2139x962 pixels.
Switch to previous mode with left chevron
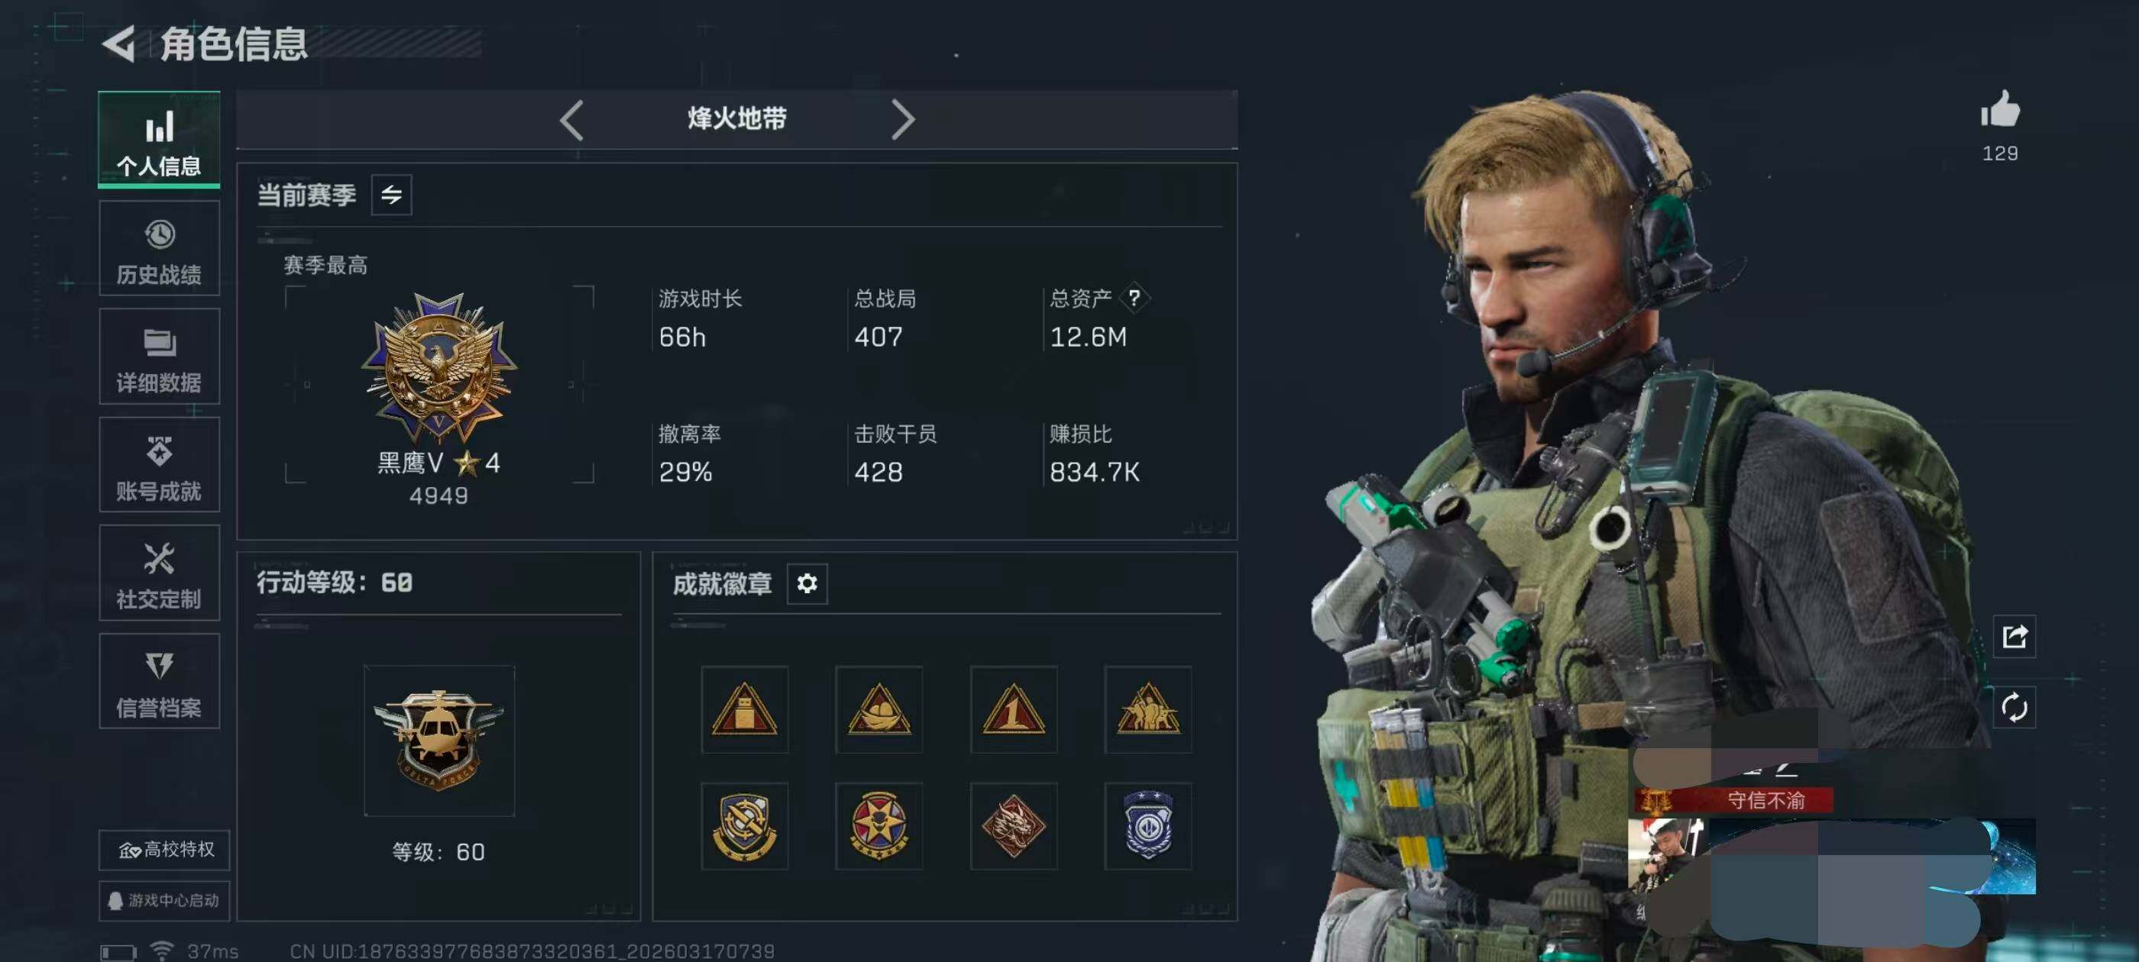571,121
